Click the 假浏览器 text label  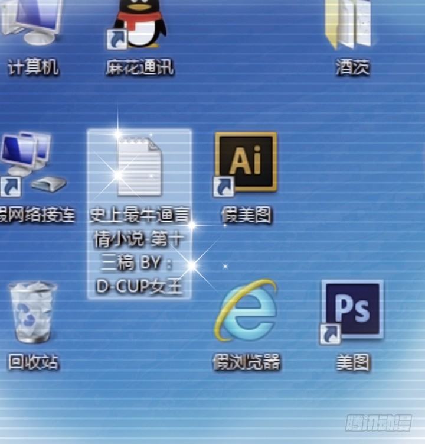(x=246, y=362)
